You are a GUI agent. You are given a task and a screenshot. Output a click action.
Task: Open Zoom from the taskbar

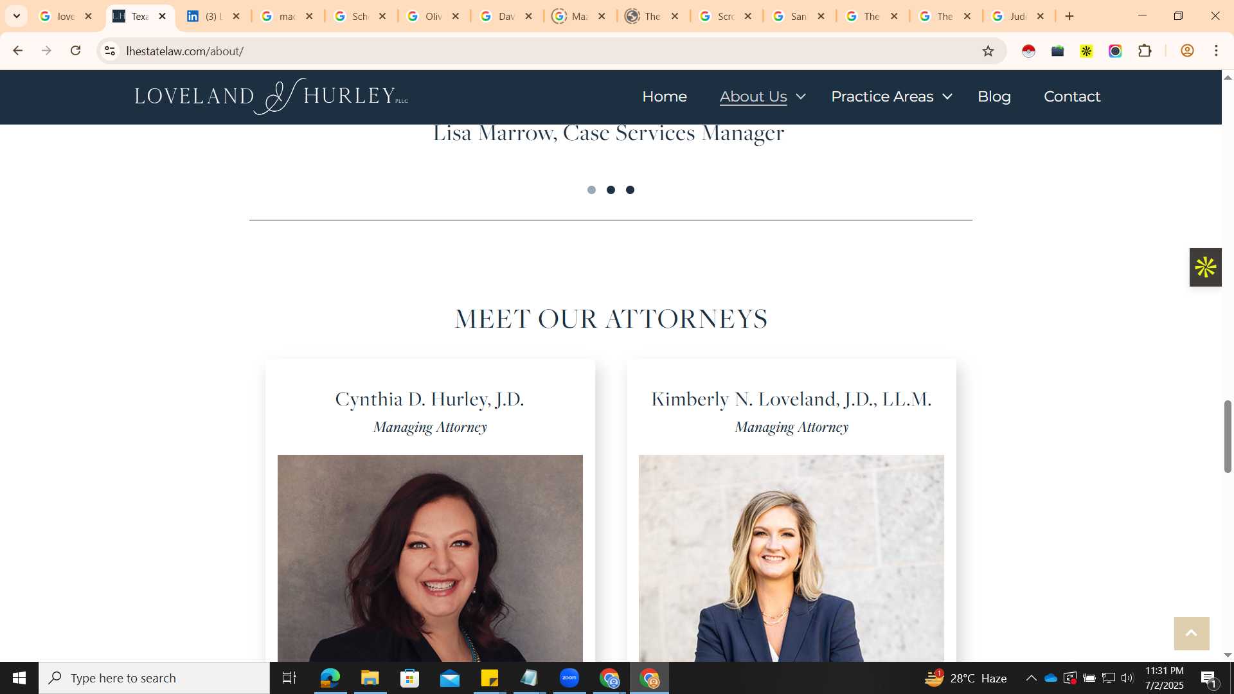tap(569, 678)
